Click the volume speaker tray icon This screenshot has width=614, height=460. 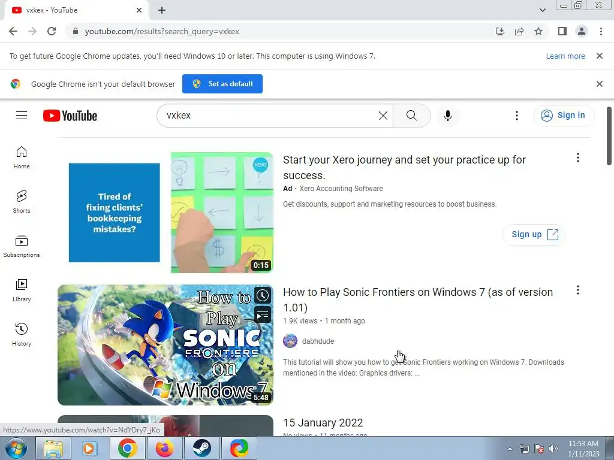tap(553, 449)
